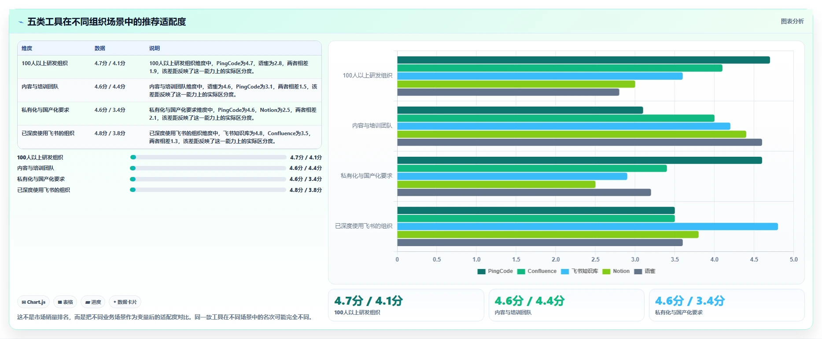Click the 5.0 tick on the chart axis

(x=793, y=260)
